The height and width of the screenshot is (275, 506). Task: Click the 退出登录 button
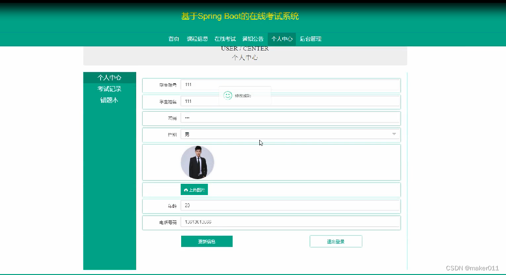(336, 241)
